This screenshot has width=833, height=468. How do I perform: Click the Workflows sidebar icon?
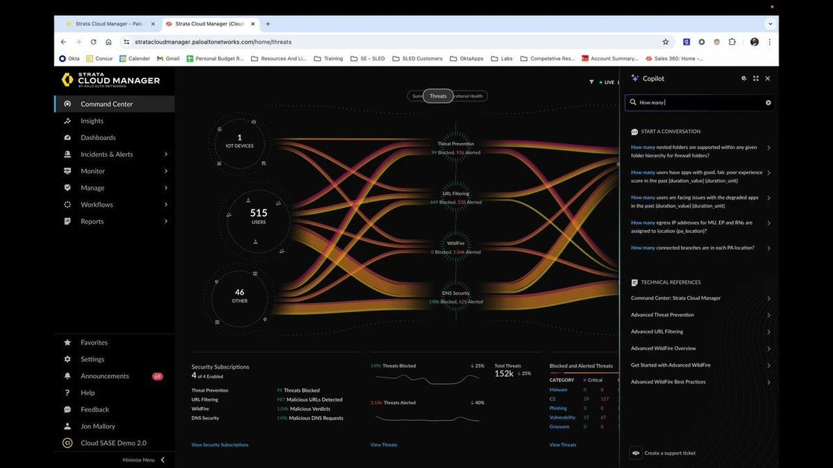tap(67, 205)
